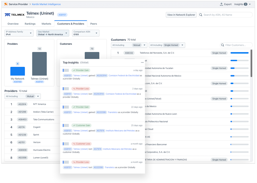Viewport: 257px width, 183px height.
Task: Focus the Search by ASN, AS Name field
Action: click(226, 15)
